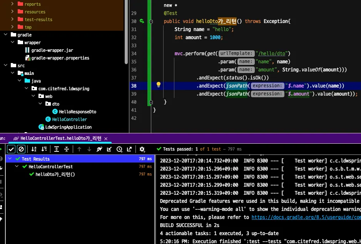
Task: Toggle the show passed tests button
Action: (x=12, y=149)
